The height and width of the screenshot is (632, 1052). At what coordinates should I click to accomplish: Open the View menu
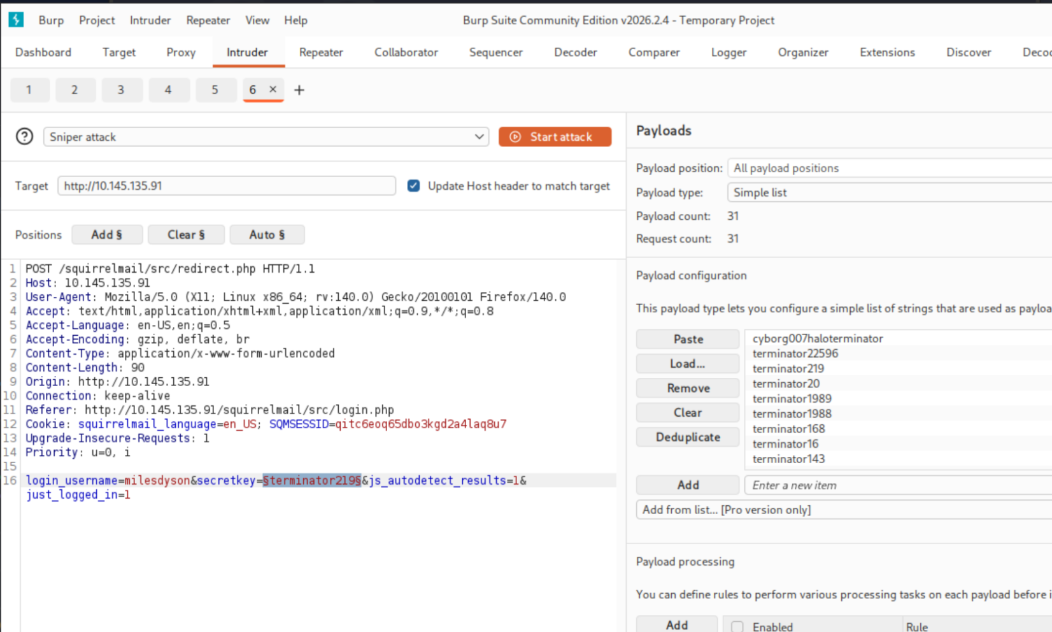pos(257,20)
